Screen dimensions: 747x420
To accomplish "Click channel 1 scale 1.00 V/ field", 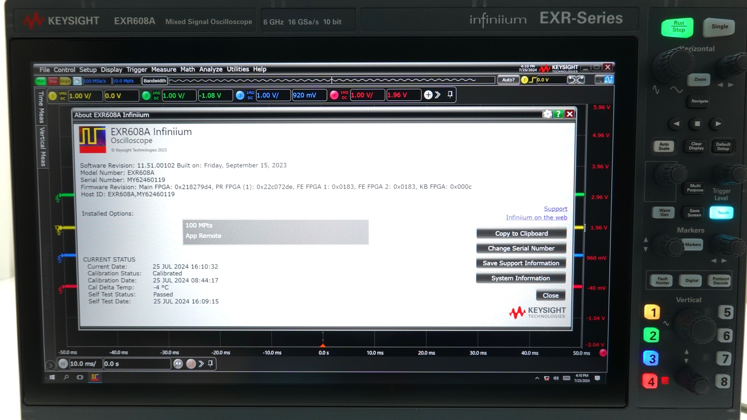I will click(85, 96).
